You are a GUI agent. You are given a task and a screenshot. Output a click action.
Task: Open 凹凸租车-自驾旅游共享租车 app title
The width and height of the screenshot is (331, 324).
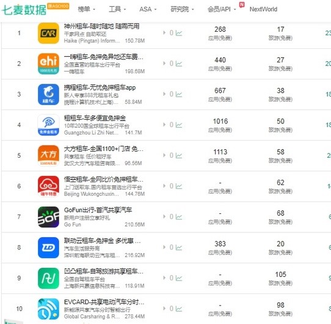tap(104, 271)
